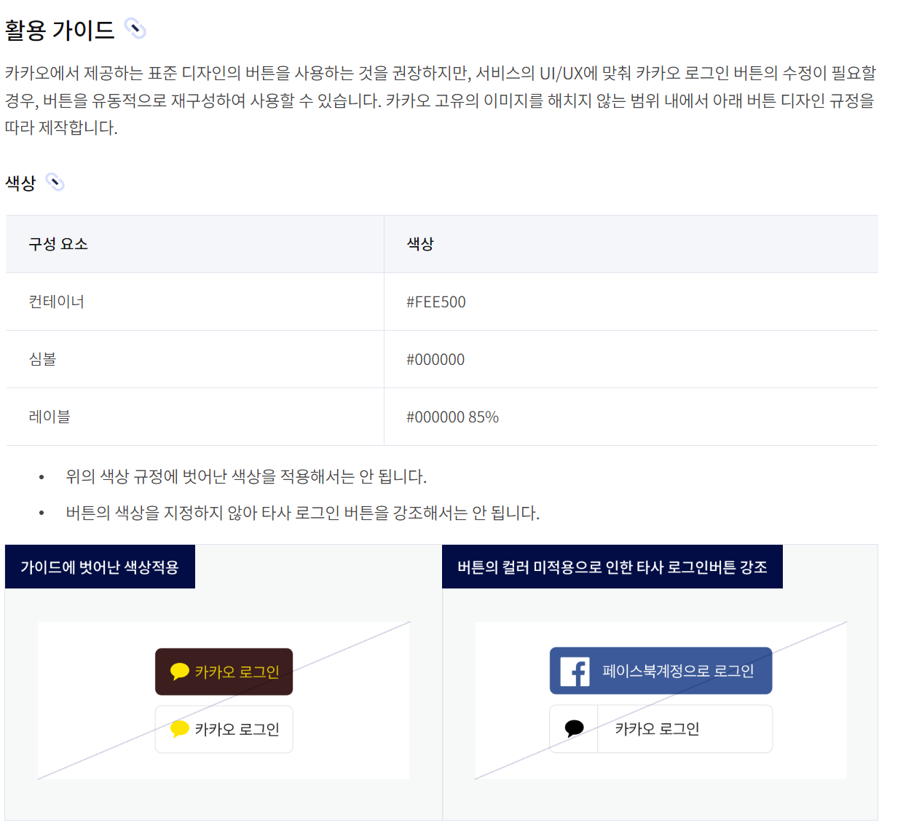Click the dark brown 카카오 로그인 button
The image size is (903, 831).
(x=224, y=672)
